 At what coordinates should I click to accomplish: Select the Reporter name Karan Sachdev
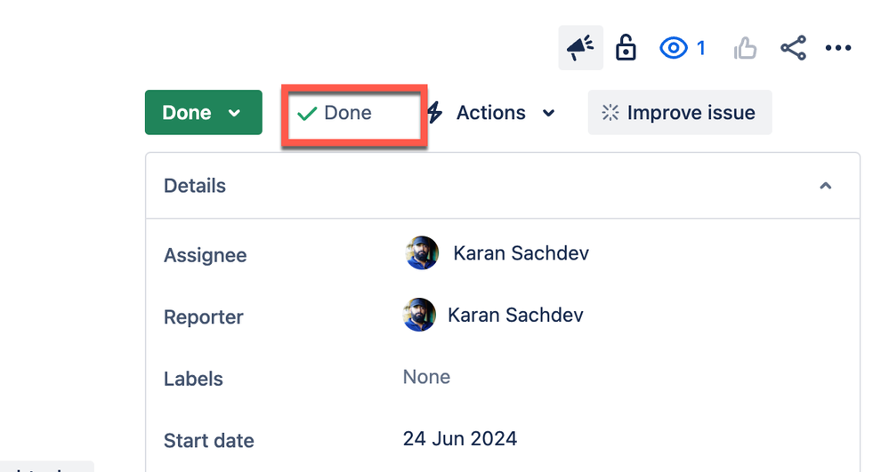515,315
